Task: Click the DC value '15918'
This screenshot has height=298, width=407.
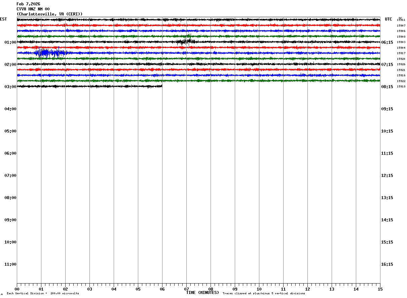Action: [x=401, y=87]
